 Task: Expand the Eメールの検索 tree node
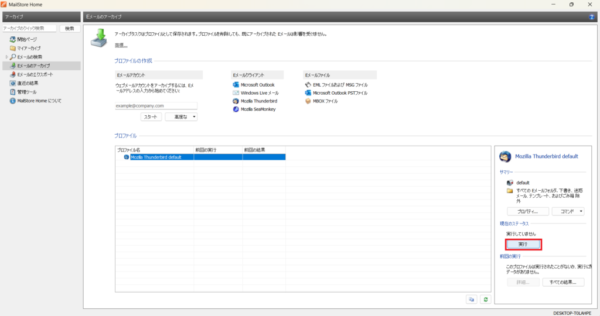(6, 57)
